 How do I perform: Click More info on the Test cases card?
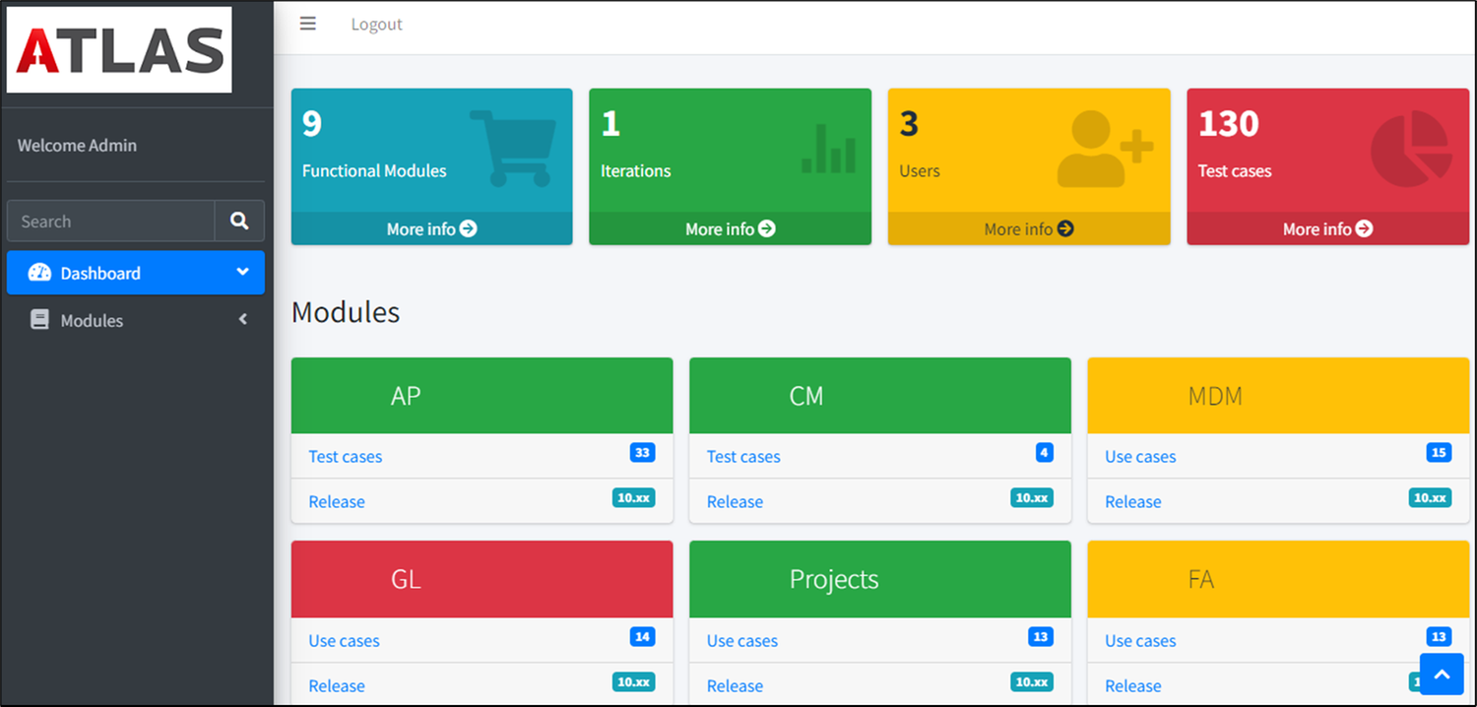tap(1326, 228)
